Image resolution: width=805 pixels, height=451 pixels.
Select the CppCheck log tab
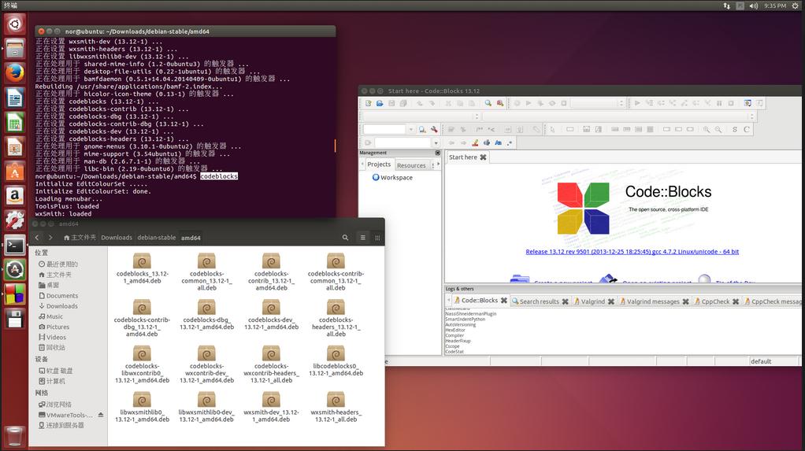coord(715,301)
